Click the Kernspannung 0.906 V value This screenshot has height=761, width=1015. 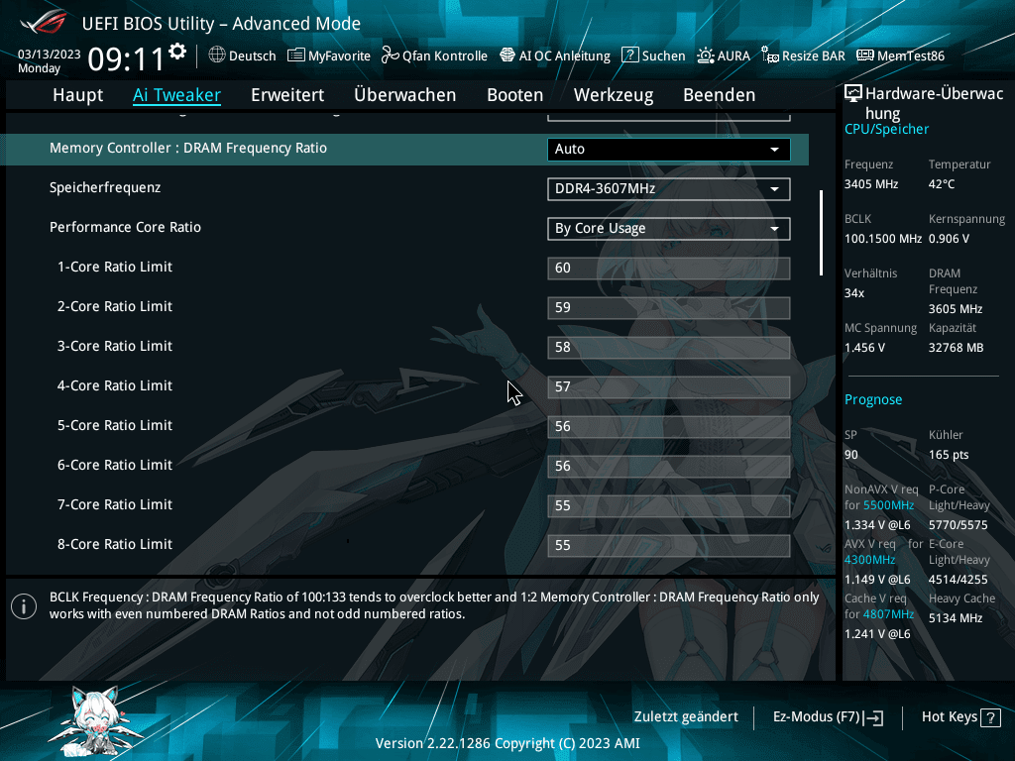[949, 239]
